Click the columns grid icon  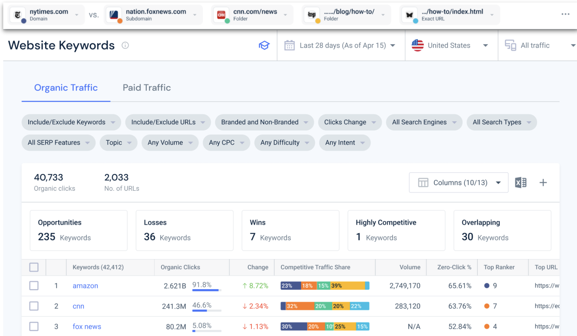[423, 182]
